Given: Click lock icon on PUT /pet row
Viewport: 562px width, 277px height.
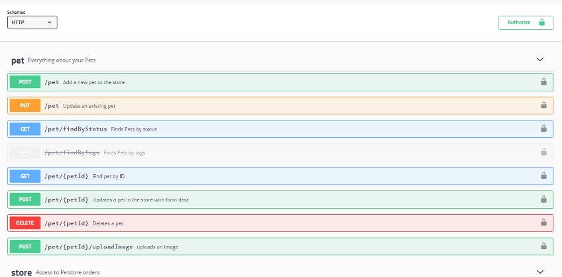Looking at the screenshot, I should click(x=543, y=105).
